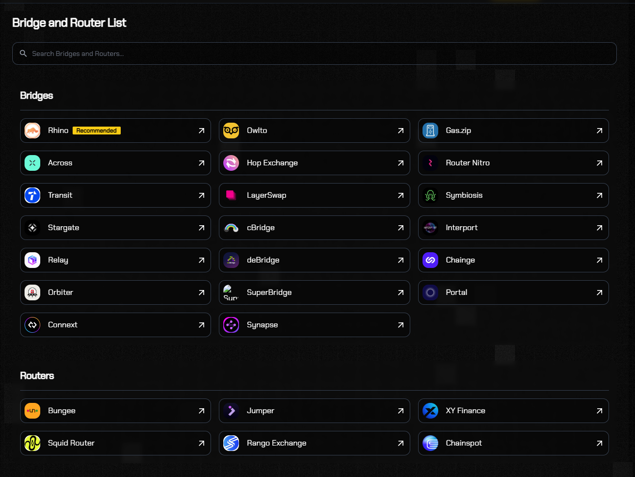The width and height of the screenshot is (635, 477).
Task: Click the Hop Exchange logo icon
Action: [231, 163]
